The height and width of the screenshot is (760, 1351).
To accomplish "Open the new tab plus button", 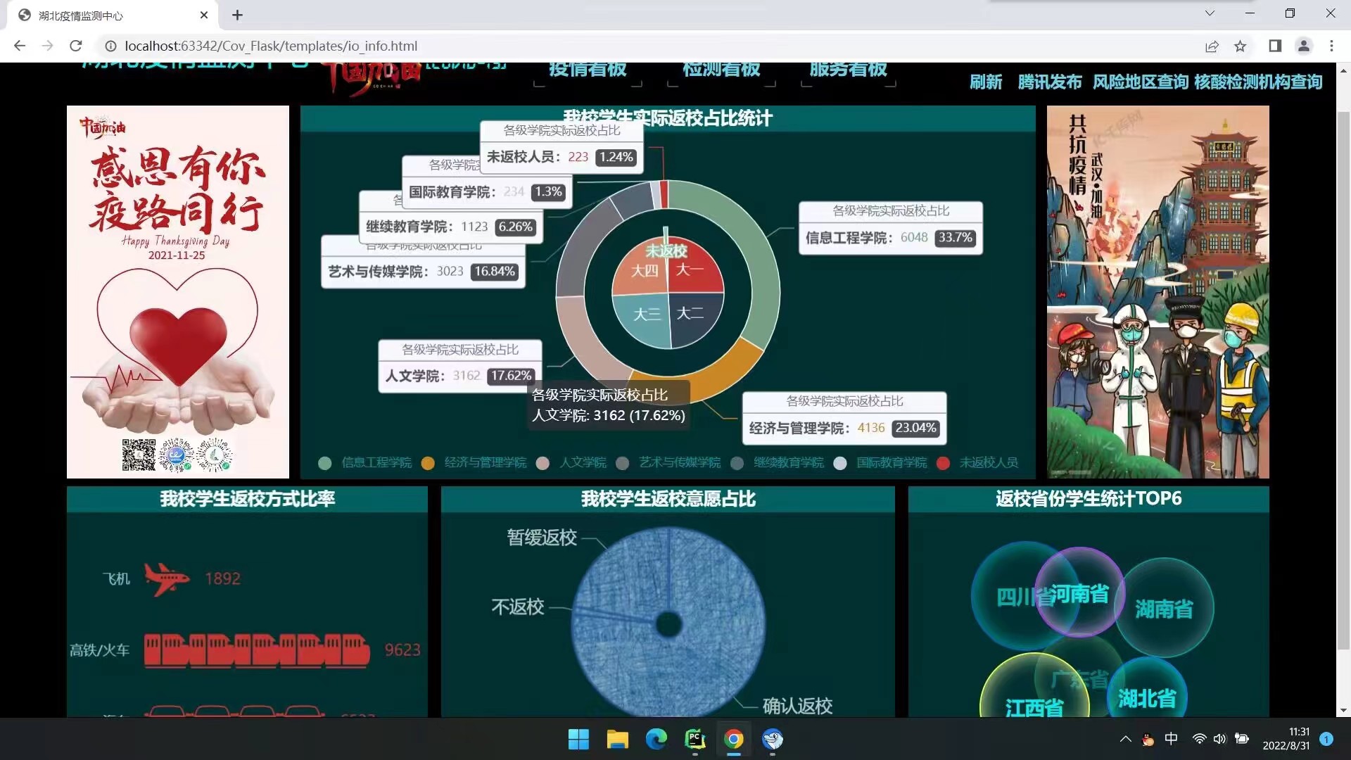I will point(237,15).
